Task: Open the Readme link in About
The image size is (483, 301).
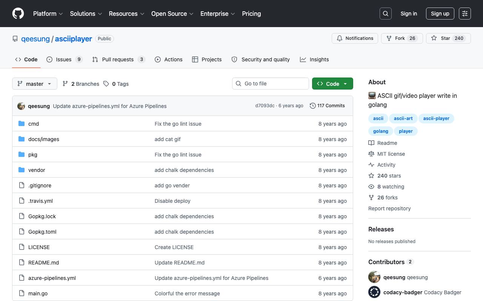Action: click(383, 143)
